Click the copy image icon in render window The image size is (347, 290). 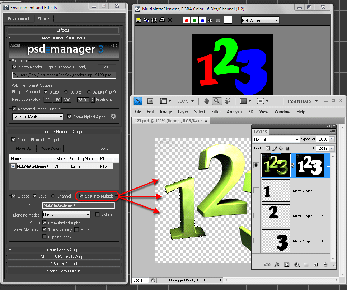tap(146, 20)
